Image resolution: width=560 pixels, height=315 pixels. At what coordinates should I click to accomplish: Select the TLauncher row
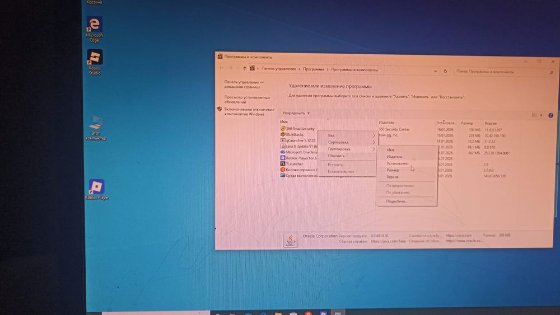click(396, 164)
